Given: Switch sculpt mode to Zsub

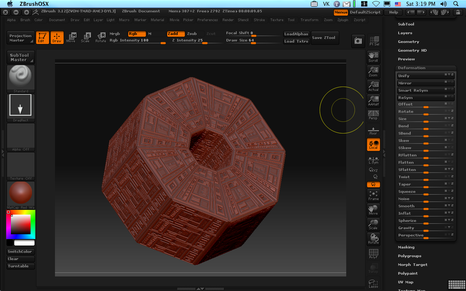Looking at the screenshot, I should [192, 34].
